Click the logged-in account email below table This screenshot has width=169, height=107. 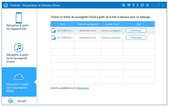click(63, 88)
